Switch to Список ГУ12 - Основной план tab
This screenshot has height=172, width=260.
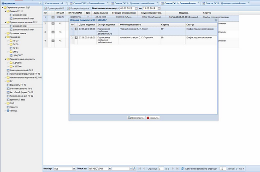[x=89, y=3]
